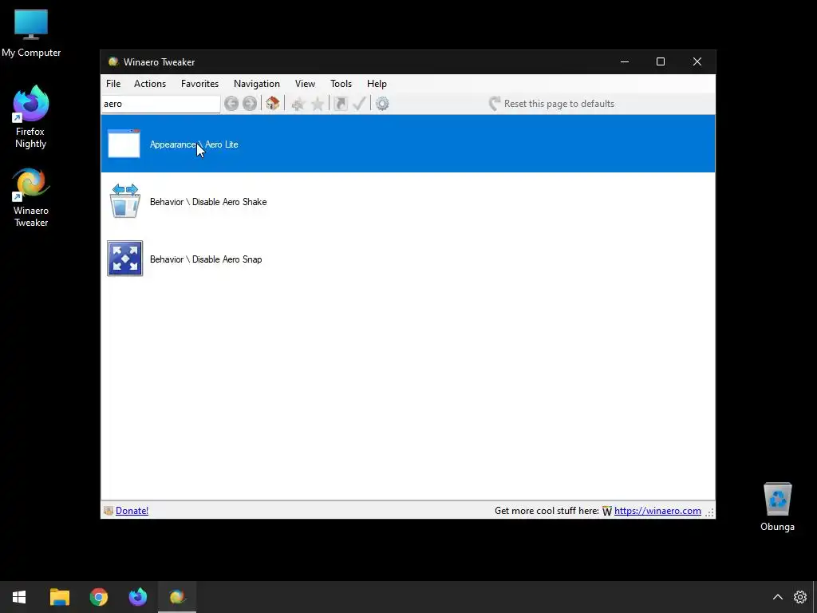
Task: Create a shortcut via toolbar shortcut icon
Action: 340,103
